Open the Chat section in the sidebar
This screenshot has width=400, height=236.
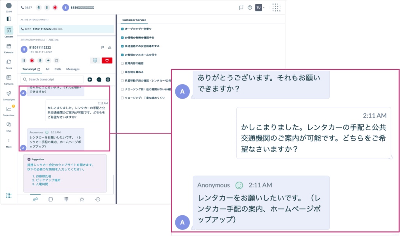(9, 127)
